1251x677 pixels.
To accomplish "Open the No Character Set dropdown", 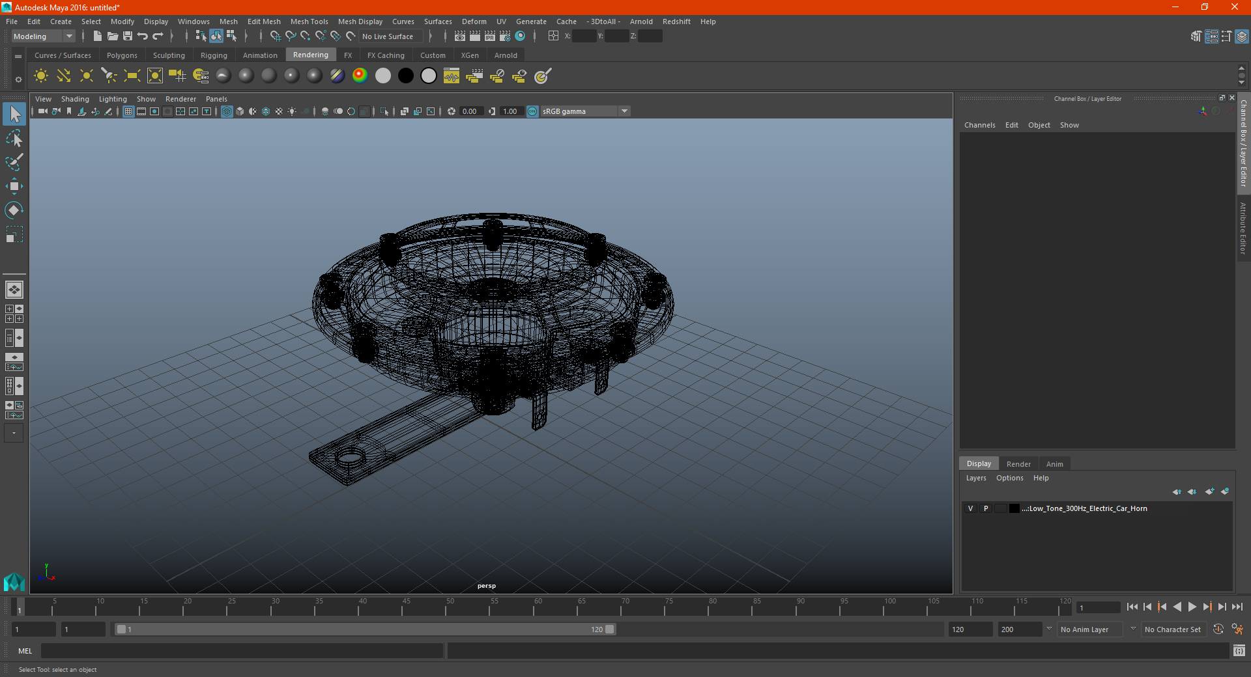I will click(x=1173, y=629).
